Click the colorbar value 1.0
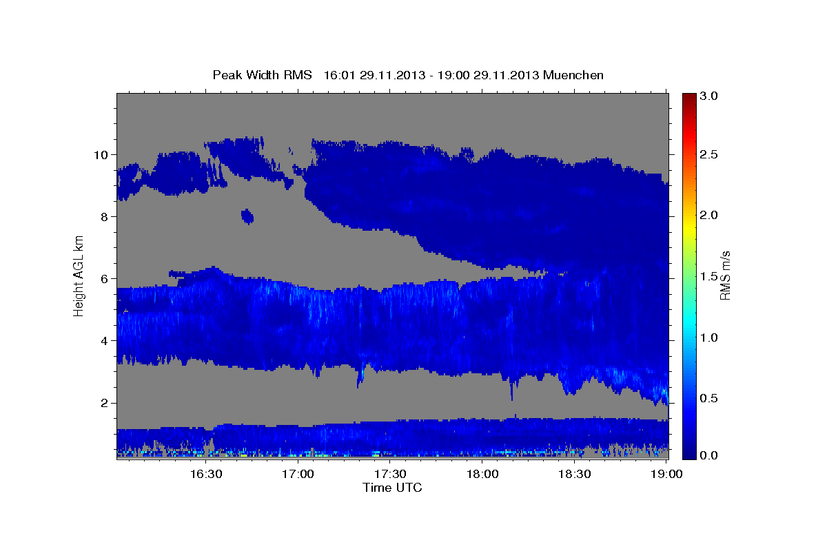This screenshot has width=827, height=551. pos(710,337)
